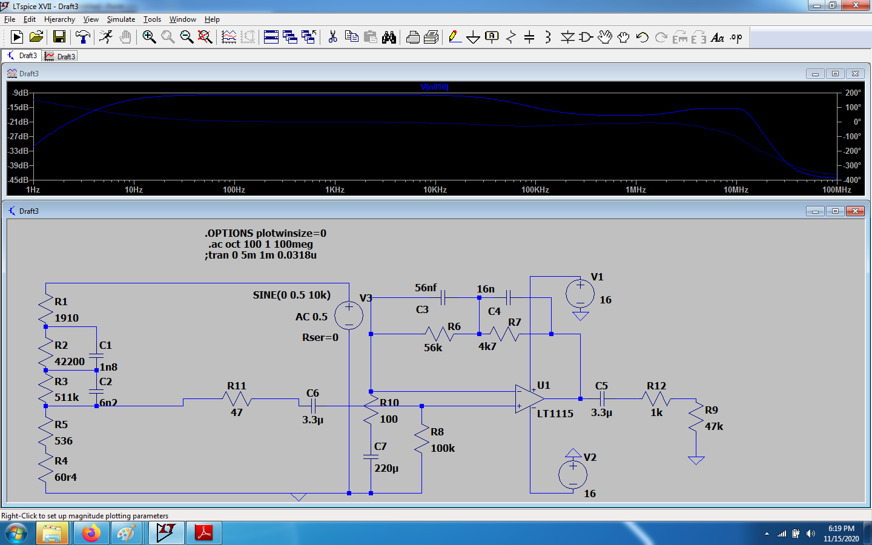Click the Open file folder icon
Screen dimensions: 872x545
click(x=36, y=38)
